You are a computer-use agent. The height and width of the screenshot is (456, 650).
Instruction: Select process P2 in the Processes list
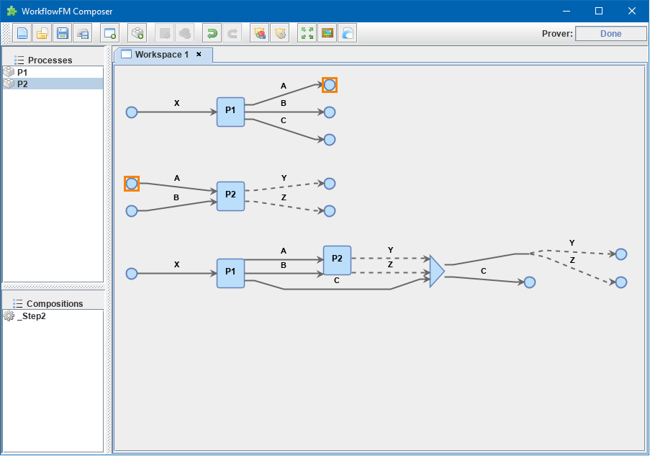click(22, 84)
